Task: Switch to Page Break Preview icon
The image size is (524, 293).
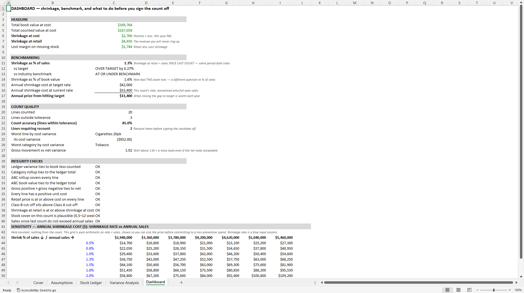Action: click(x=469, y=290)
